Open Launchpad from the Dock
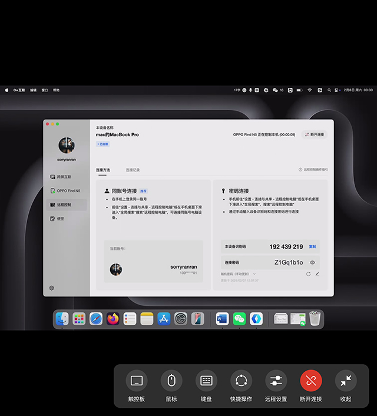 point(79,319)
